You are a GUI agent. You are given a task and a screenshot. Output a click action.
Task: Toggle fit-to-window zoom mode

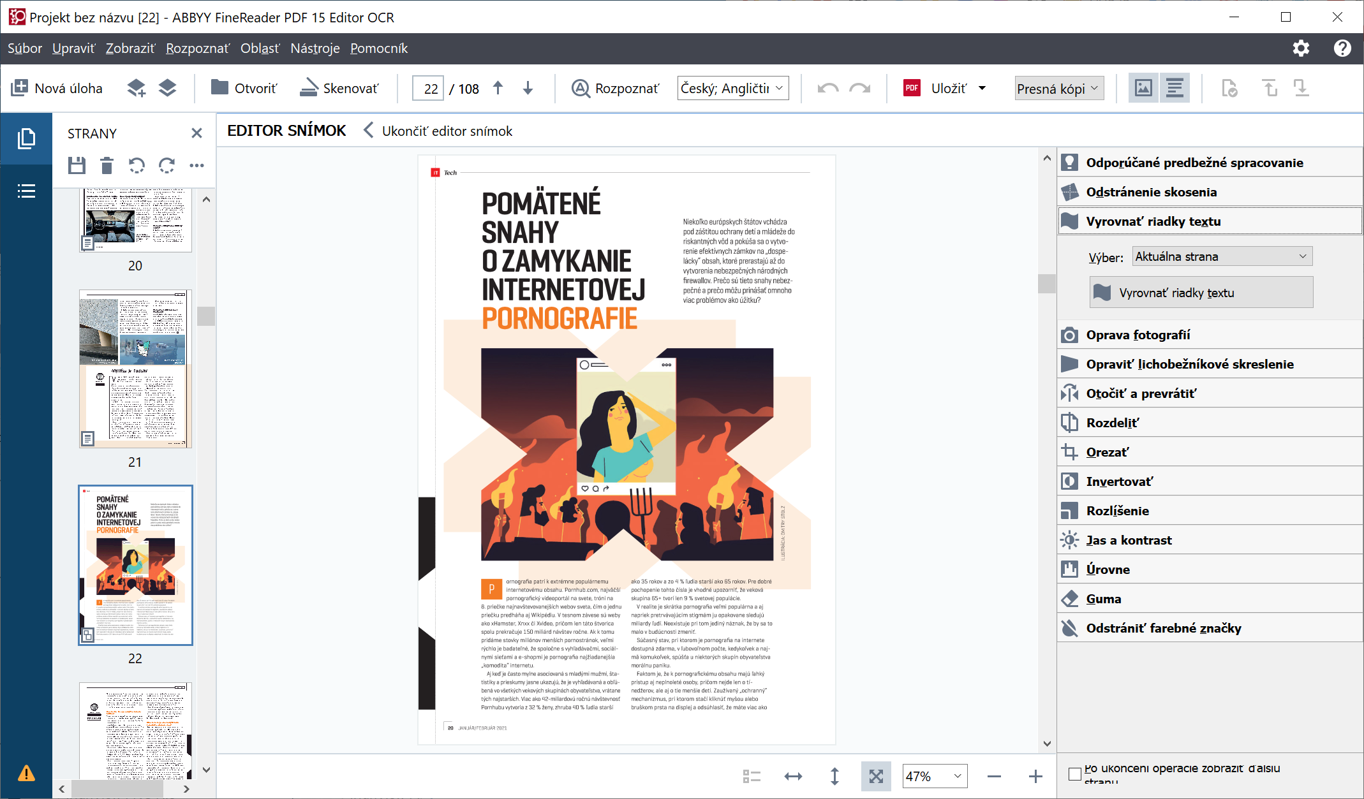coord(876,776)
